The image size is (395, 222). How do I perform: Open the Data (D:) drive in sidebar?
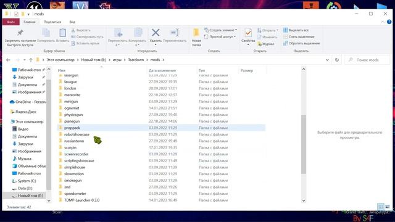coord(22,188)
